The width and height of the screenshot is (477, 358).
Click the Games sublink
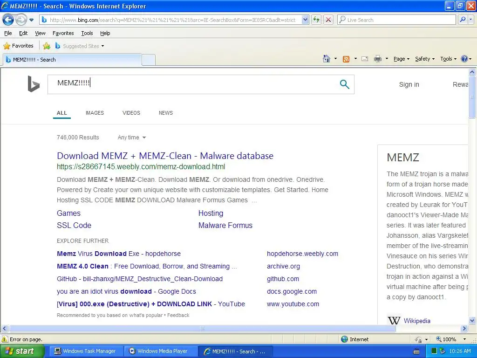pos(69,213)
